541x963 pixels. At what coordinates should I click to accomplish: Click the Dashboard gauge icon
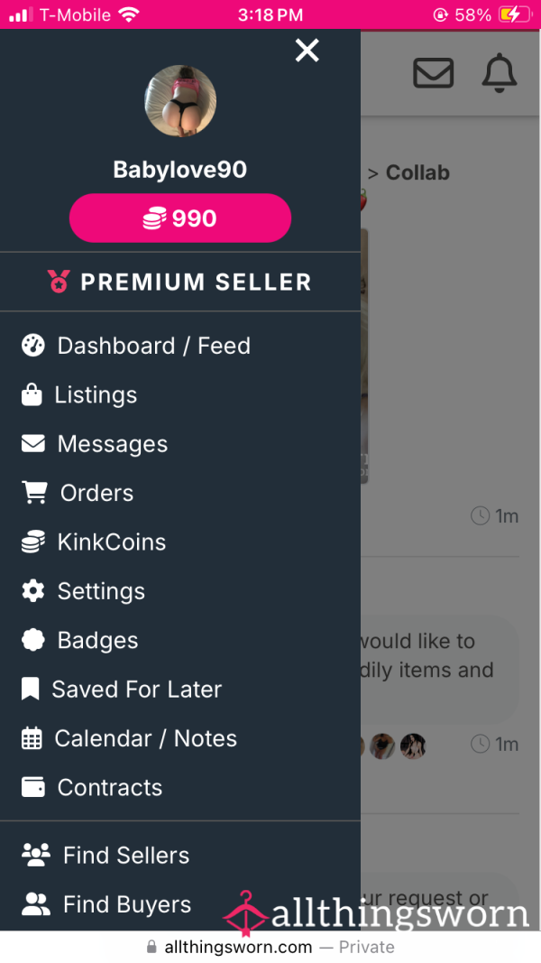click(33, 345)
